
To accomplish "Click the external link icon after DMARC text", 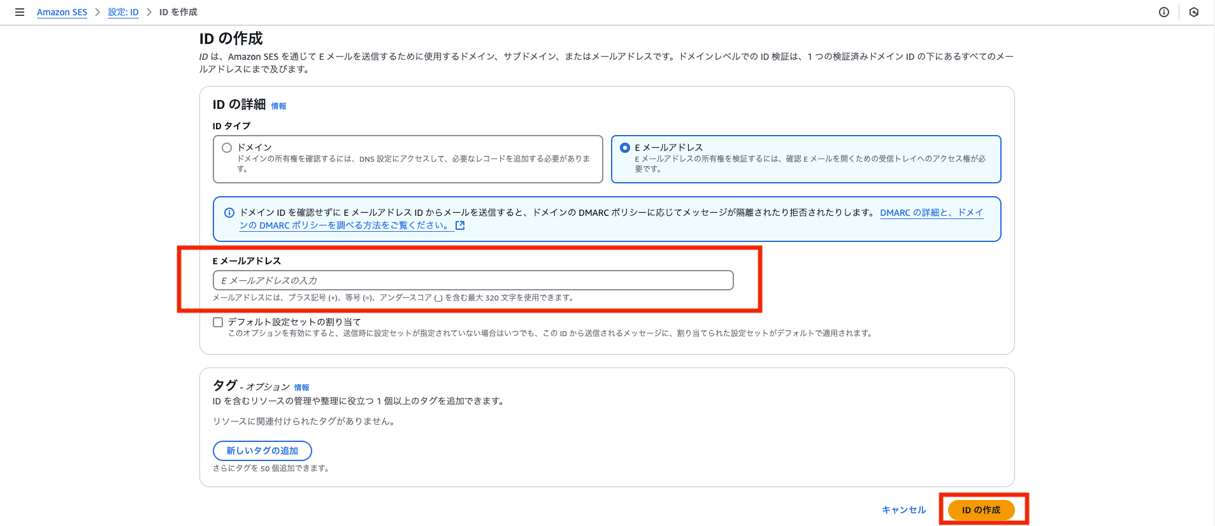I will 460,225.
